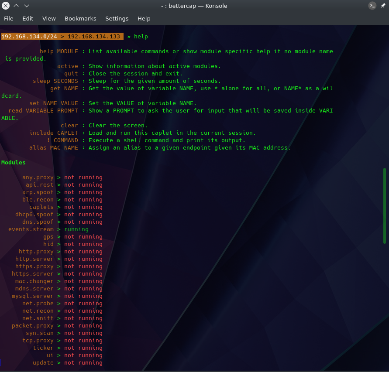Click the 'include CAPLET' command text

(54, 133)
